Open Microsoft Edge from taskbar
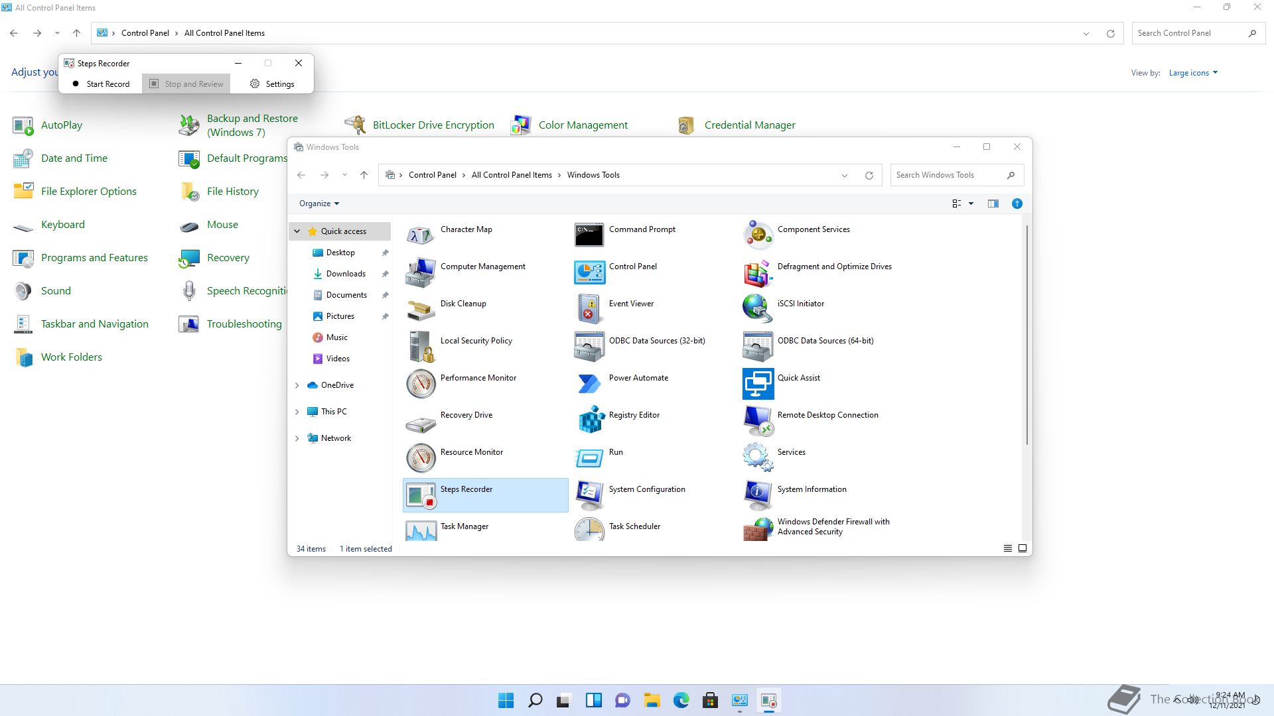This screenshot has height=716, width=1274. pos(681,700)
